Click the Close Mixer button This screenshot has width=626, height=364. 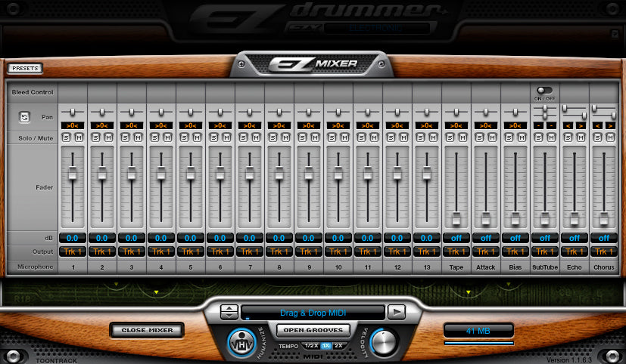[x=147, y=330]
